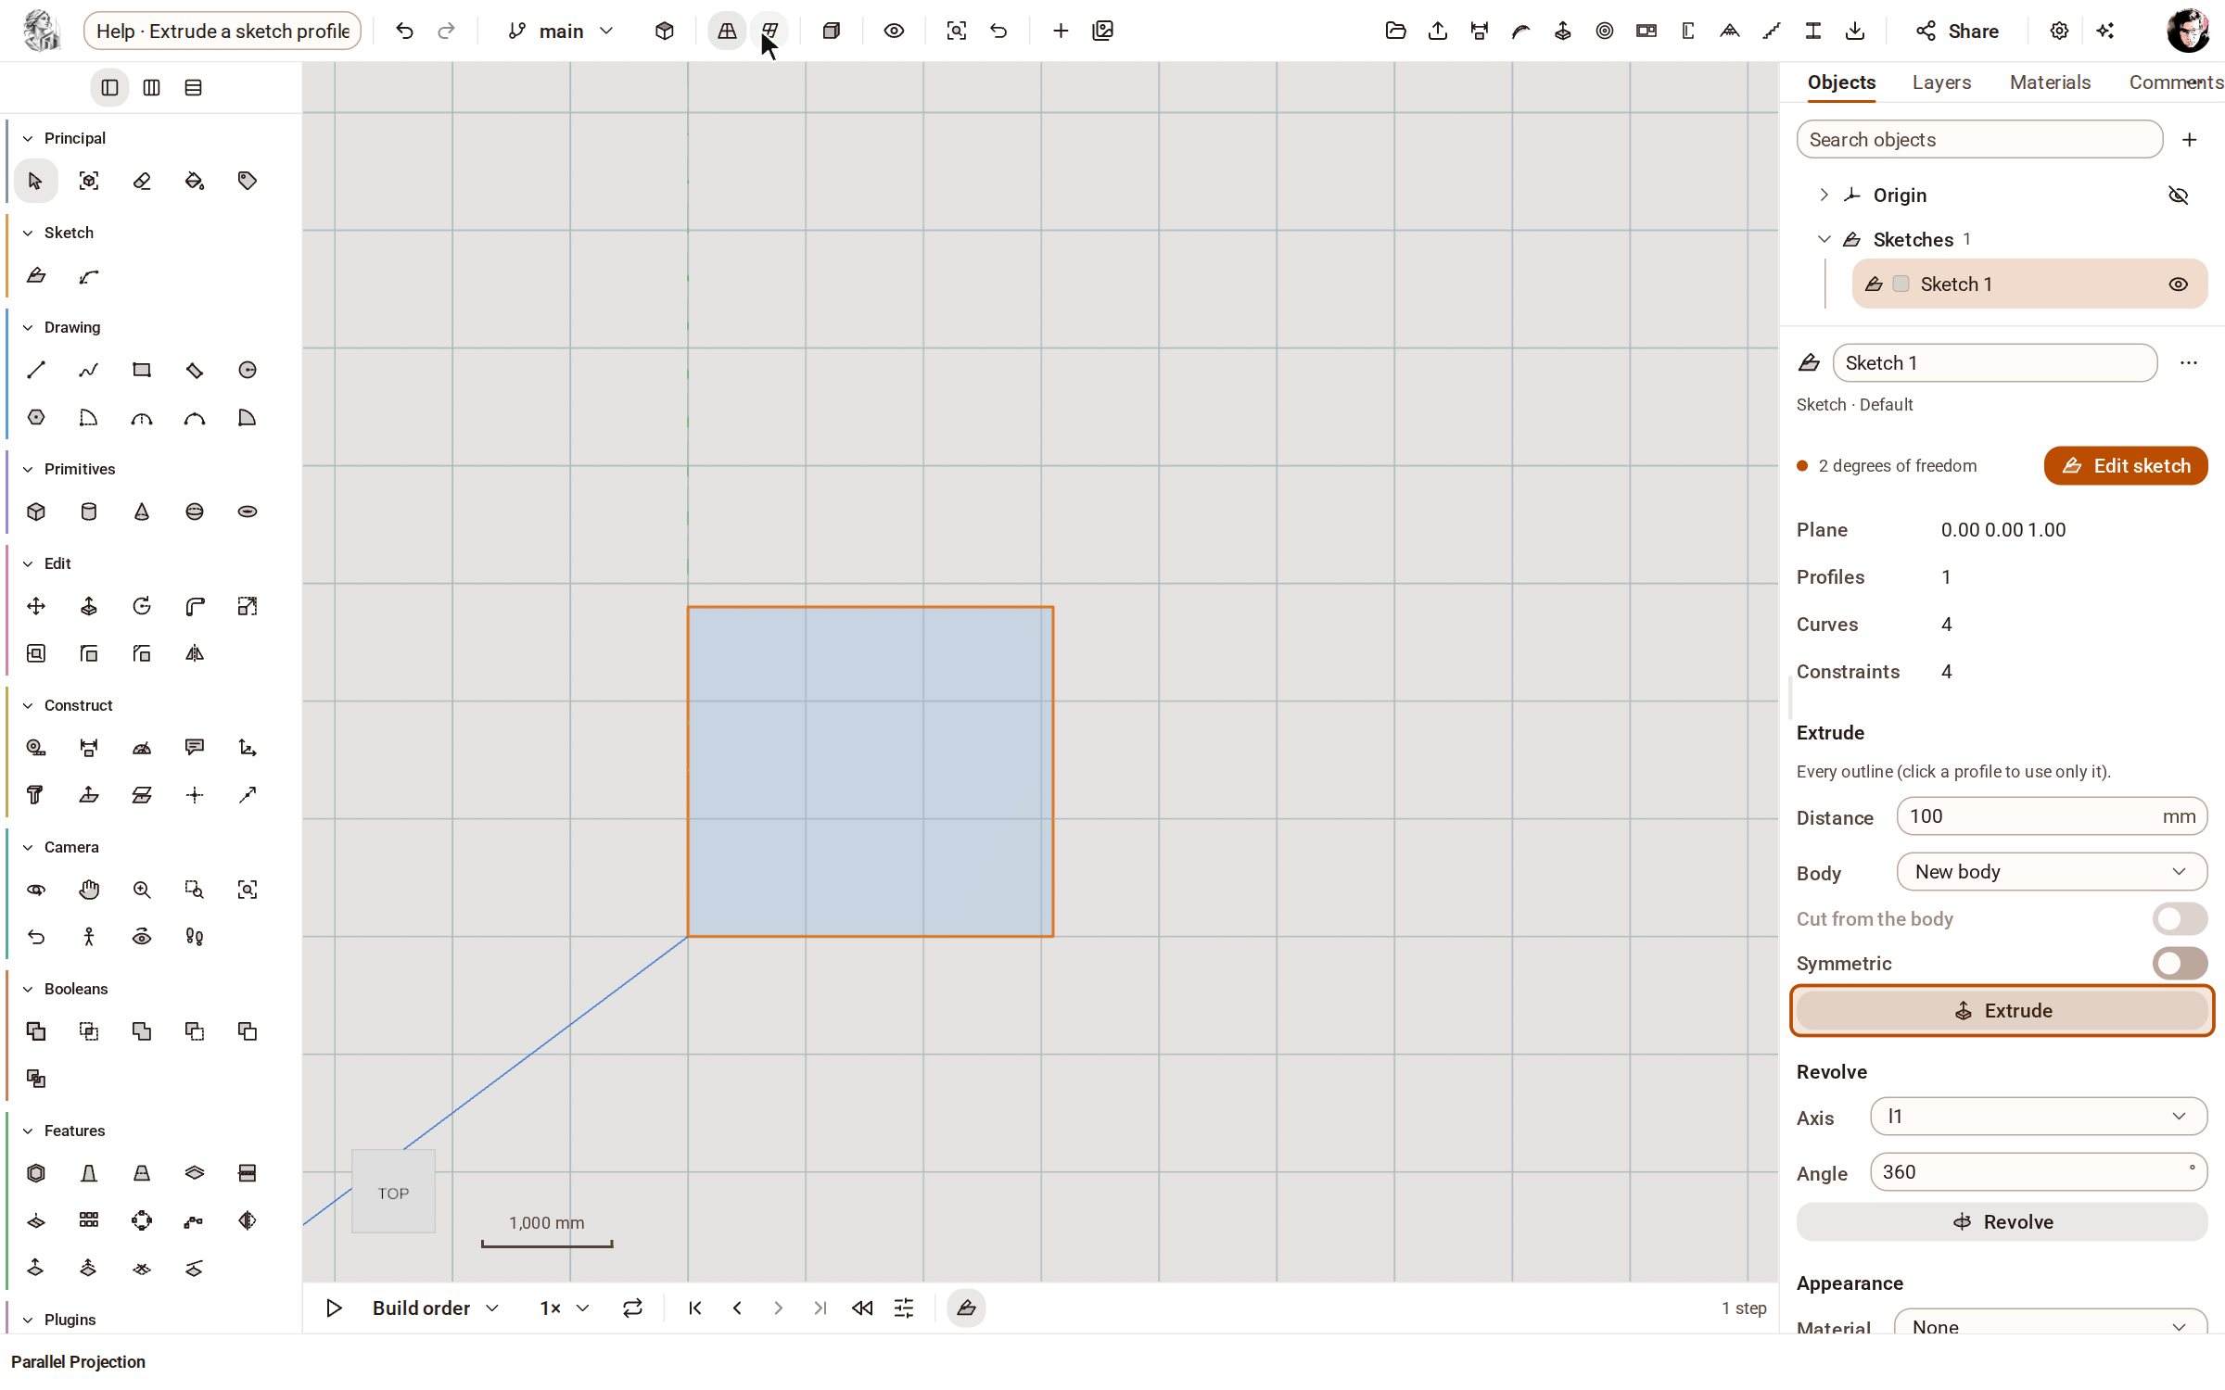Show the hidden Origin object

2178,196
